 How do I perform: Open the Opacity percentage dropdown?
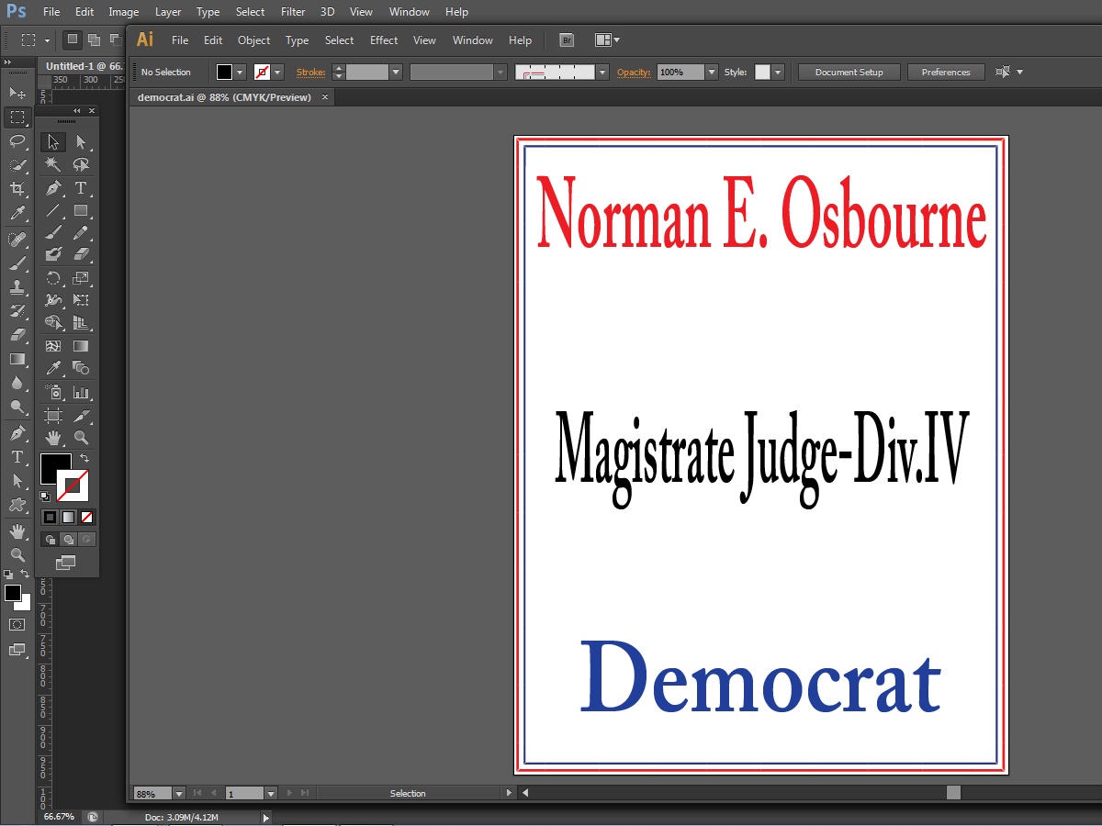pyautogui.click(x=712, y=73)
